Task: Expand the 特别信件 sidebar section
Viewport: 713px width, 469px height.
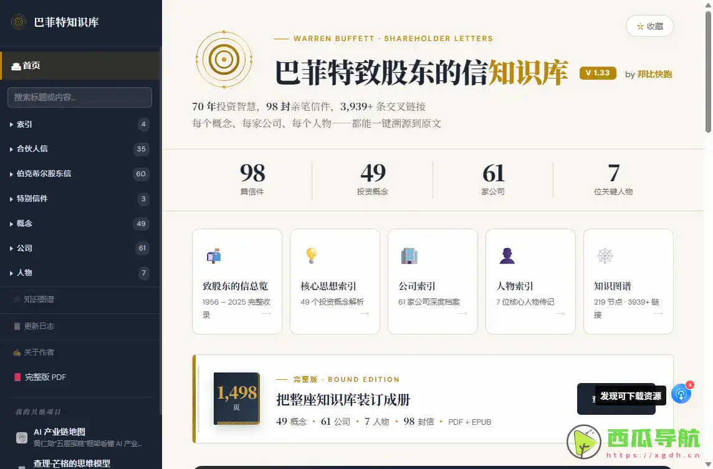Action: [x=80, y=199]
